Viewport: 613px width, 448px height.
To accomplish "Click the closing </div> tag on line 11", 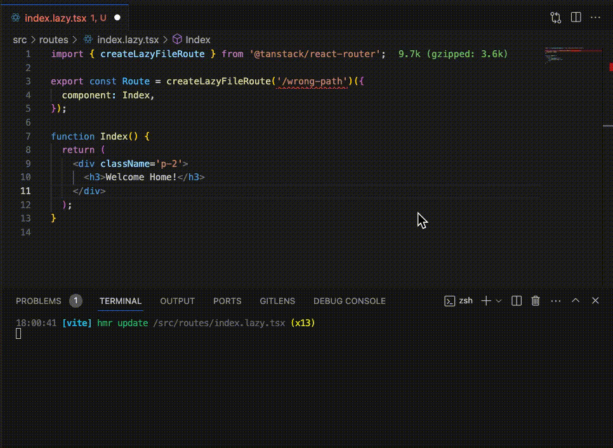I will tap(89, 191).
